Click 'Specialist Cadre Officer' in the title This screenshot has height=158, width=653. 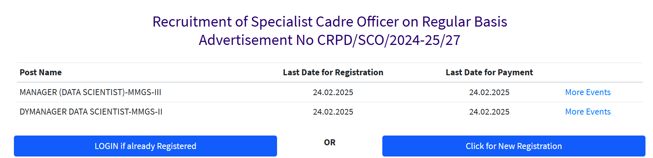(x=325, y=22)
